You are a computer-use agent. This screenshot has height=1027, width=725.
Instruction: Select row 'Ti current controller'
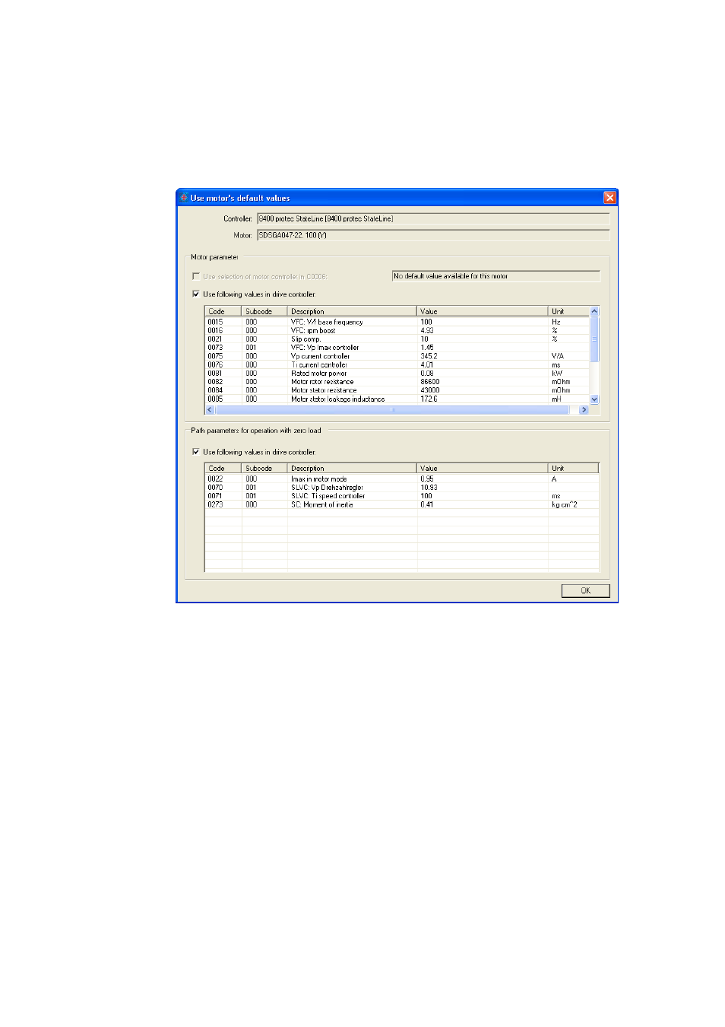(397, 365)
